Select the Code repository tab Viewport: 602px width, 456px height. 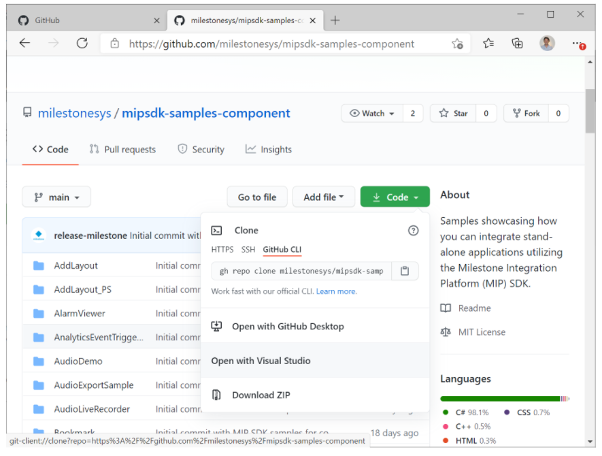click(50, 150)
